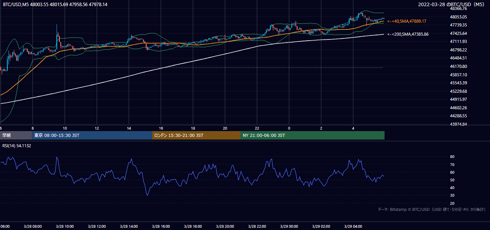Click RSI axis level 20
The width and height of the screenshot is (490, 230).
point(452,203)
